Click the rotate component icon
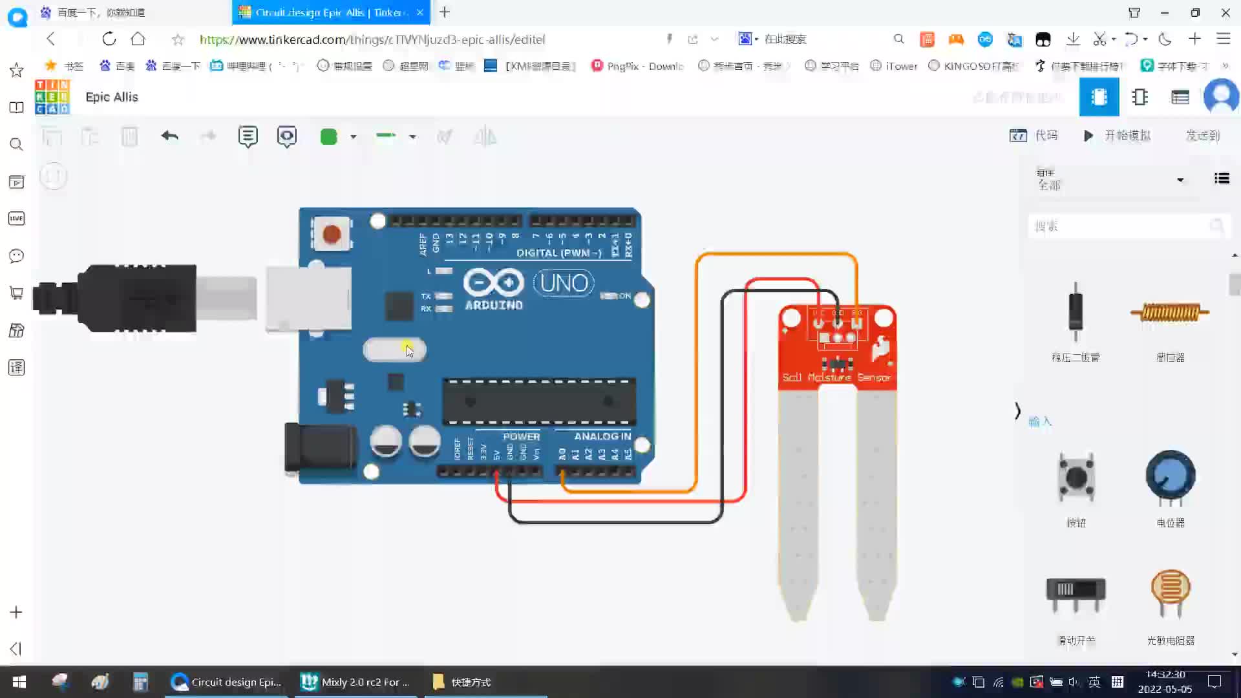1241x698 pixels. [445, 136]
